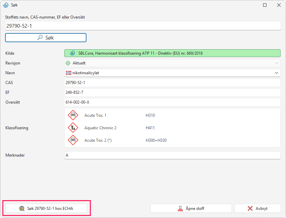Click the search field containing 29790-52-1

pyautogui.click(x=143, y=26)
